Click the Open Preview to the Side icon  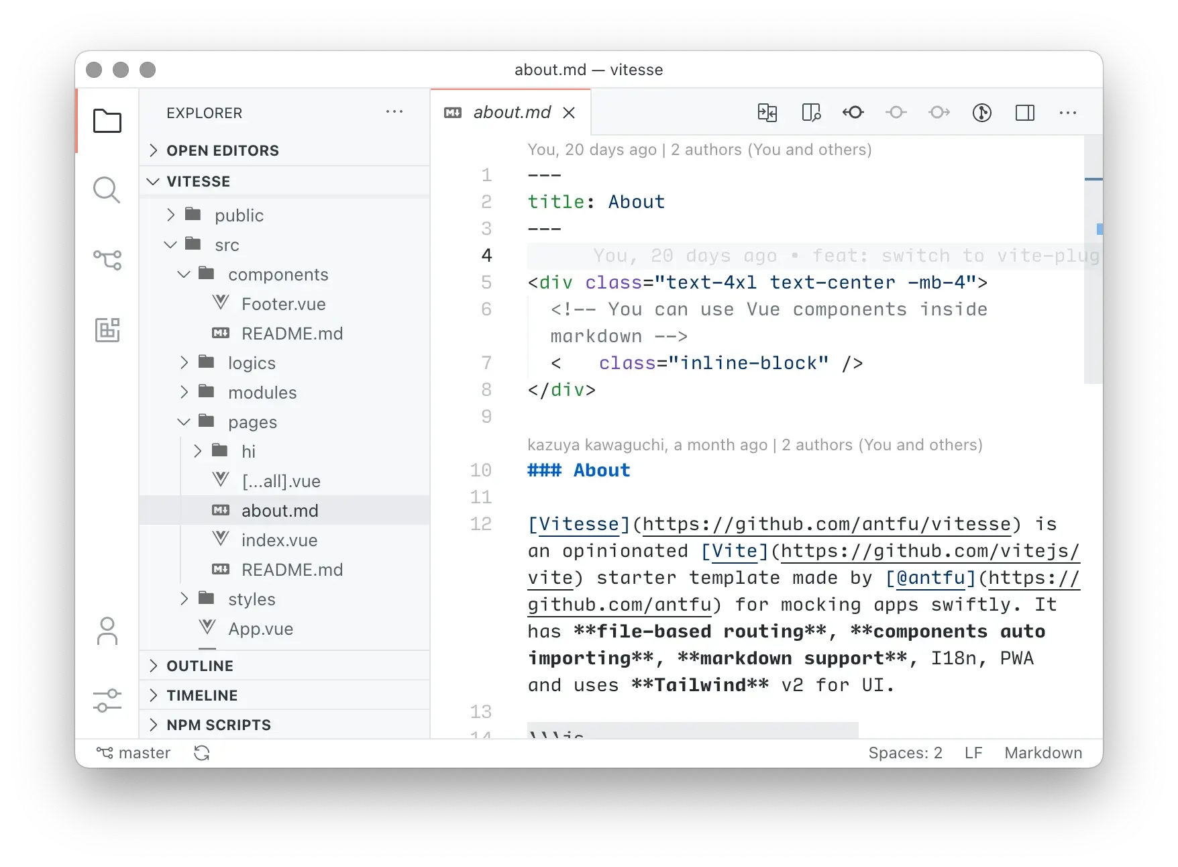click(811, 113)
